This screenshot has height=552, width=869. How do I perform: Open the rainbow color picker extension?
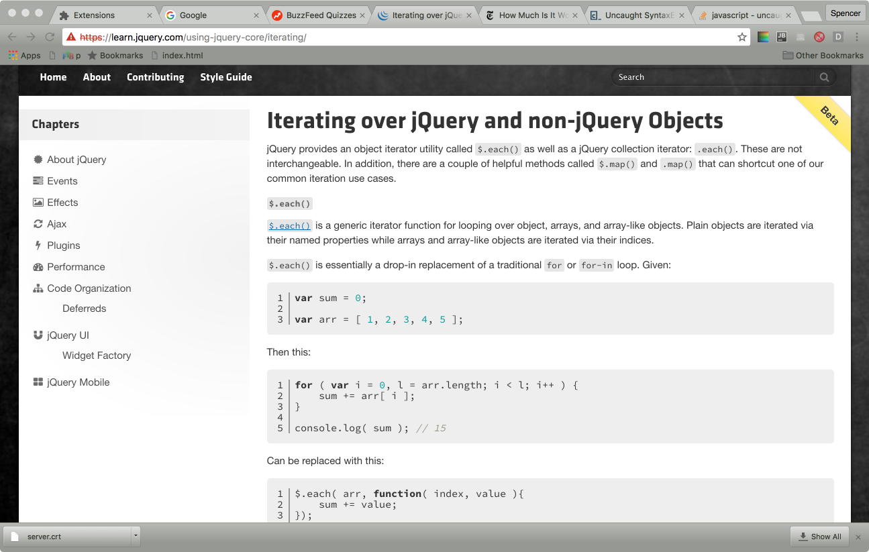[x=763, y=37]
